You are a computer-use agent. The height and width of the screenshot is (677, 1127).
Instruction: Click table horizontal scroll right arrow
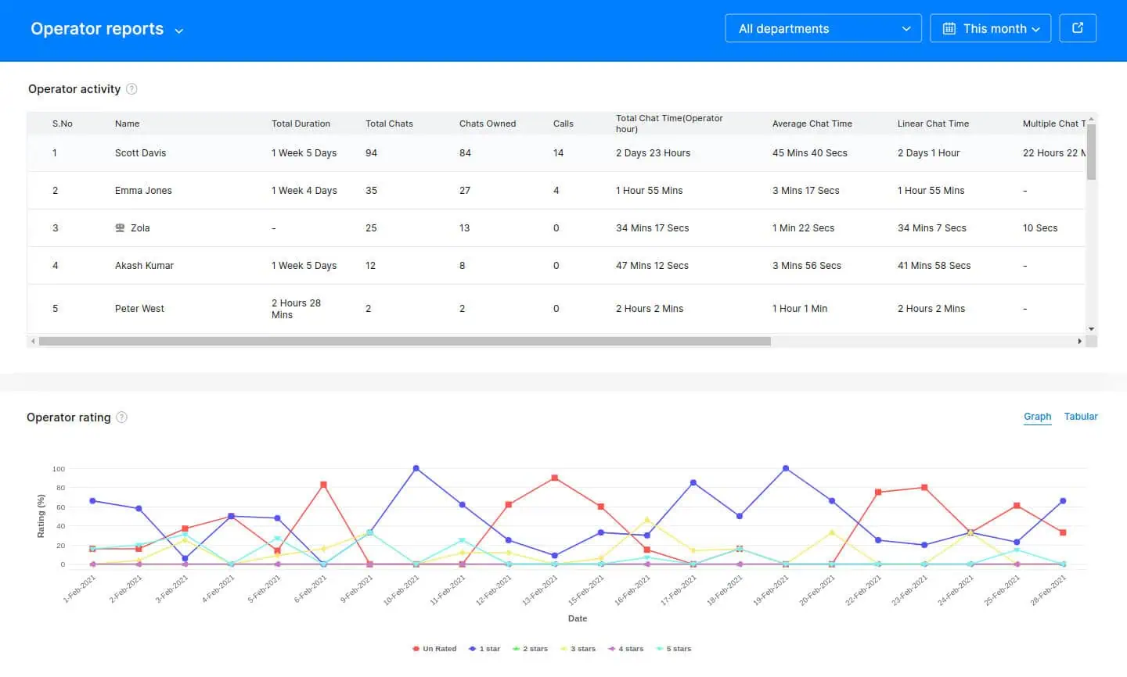pos(1080,342)
